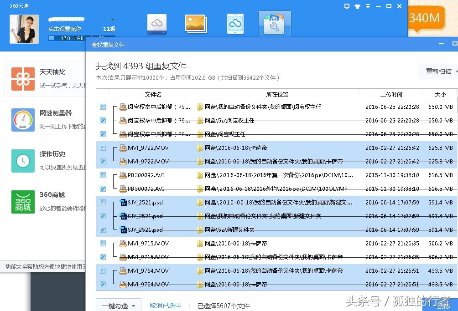This screenshot has width=458, height=311.
Task: Expand the title bar menu chevron
Action: [368, 6]
